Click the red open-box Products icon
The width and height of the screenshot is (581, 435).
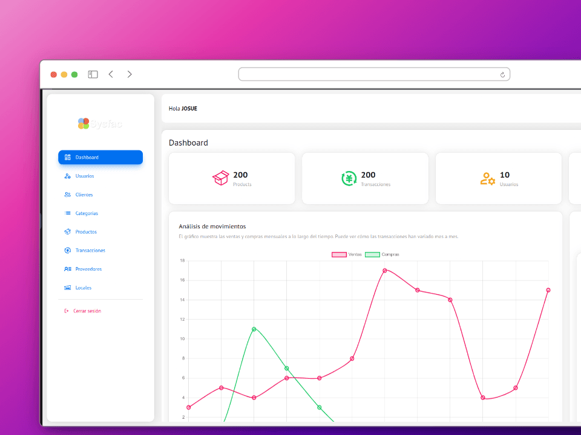220,178
